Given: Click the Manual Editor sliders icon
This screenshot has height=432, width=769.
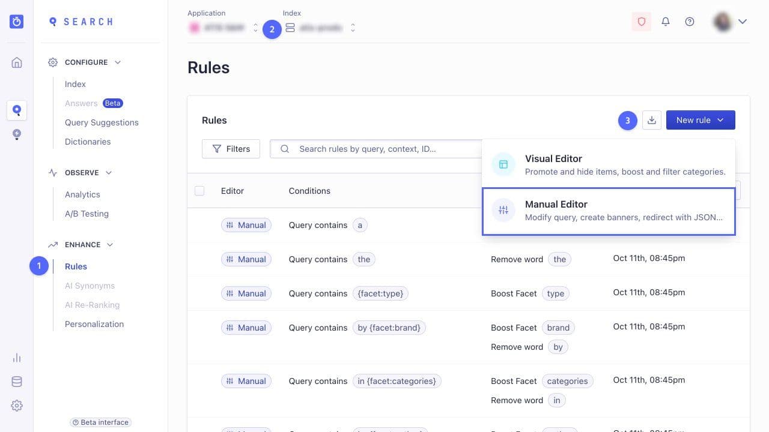Looking at the screenshot, I should point(503,210).
